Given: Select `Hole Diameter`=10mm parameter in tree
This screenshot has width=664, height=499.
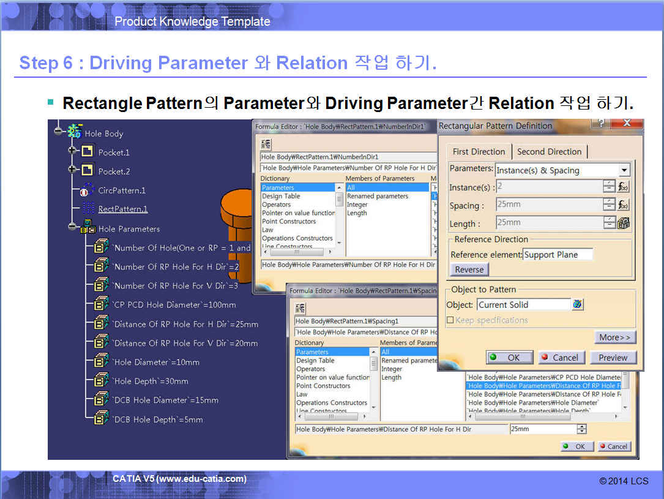Looking at the screenshot, I should [156, 362].
